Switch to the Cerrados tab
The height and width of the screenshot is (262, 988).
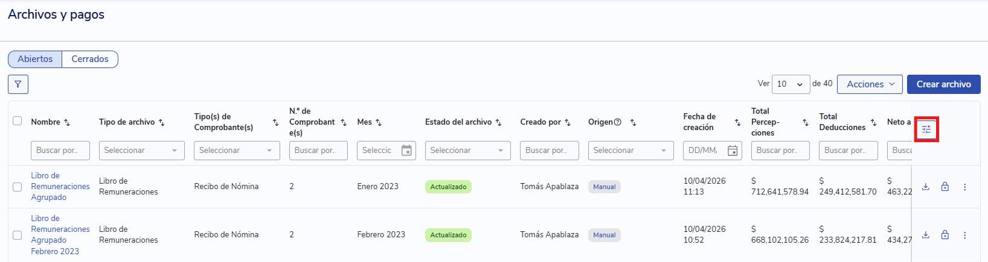tap(90, 59)
